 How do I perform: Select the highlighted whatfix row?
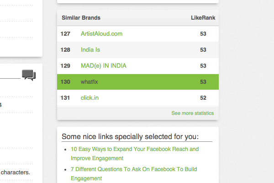[138, 82]
